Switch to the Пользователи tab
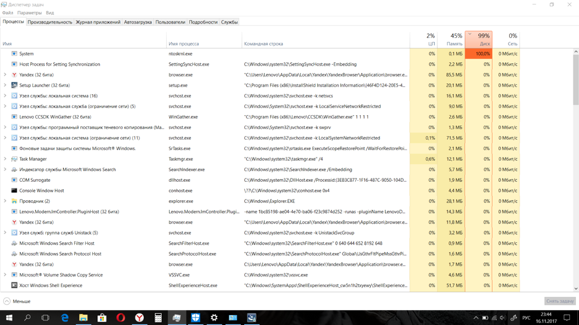The width and height of the screenshot is (579, 325). 170,22
